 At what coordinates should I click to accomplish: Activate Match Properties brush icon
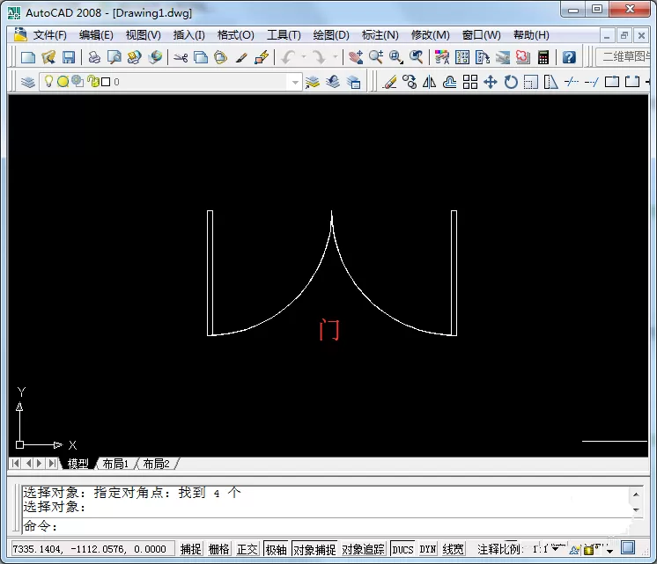pos(241,57)
